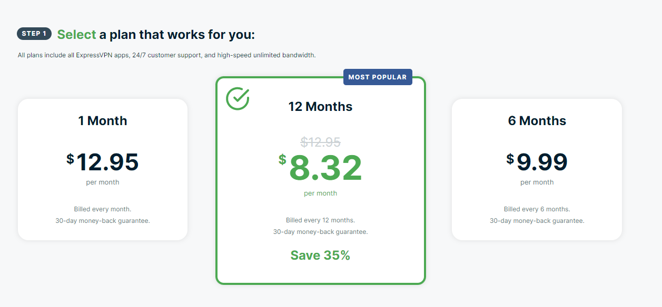This screenshot has width=662, height=307.
Task: Click the "All plans include" description line
Action: [166, 55]
